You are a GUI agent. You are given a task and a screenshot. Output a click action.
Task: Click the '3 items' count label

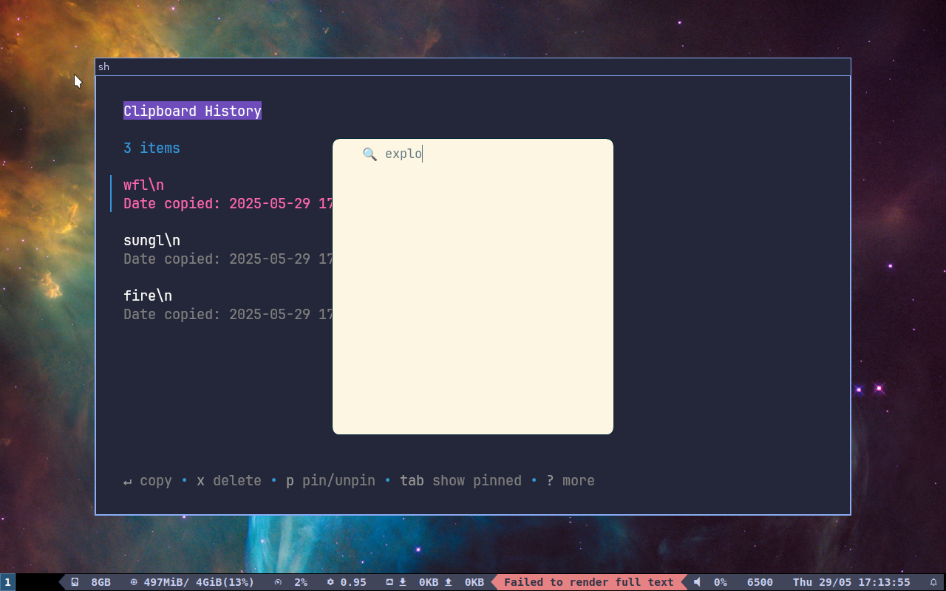(152, 148)
